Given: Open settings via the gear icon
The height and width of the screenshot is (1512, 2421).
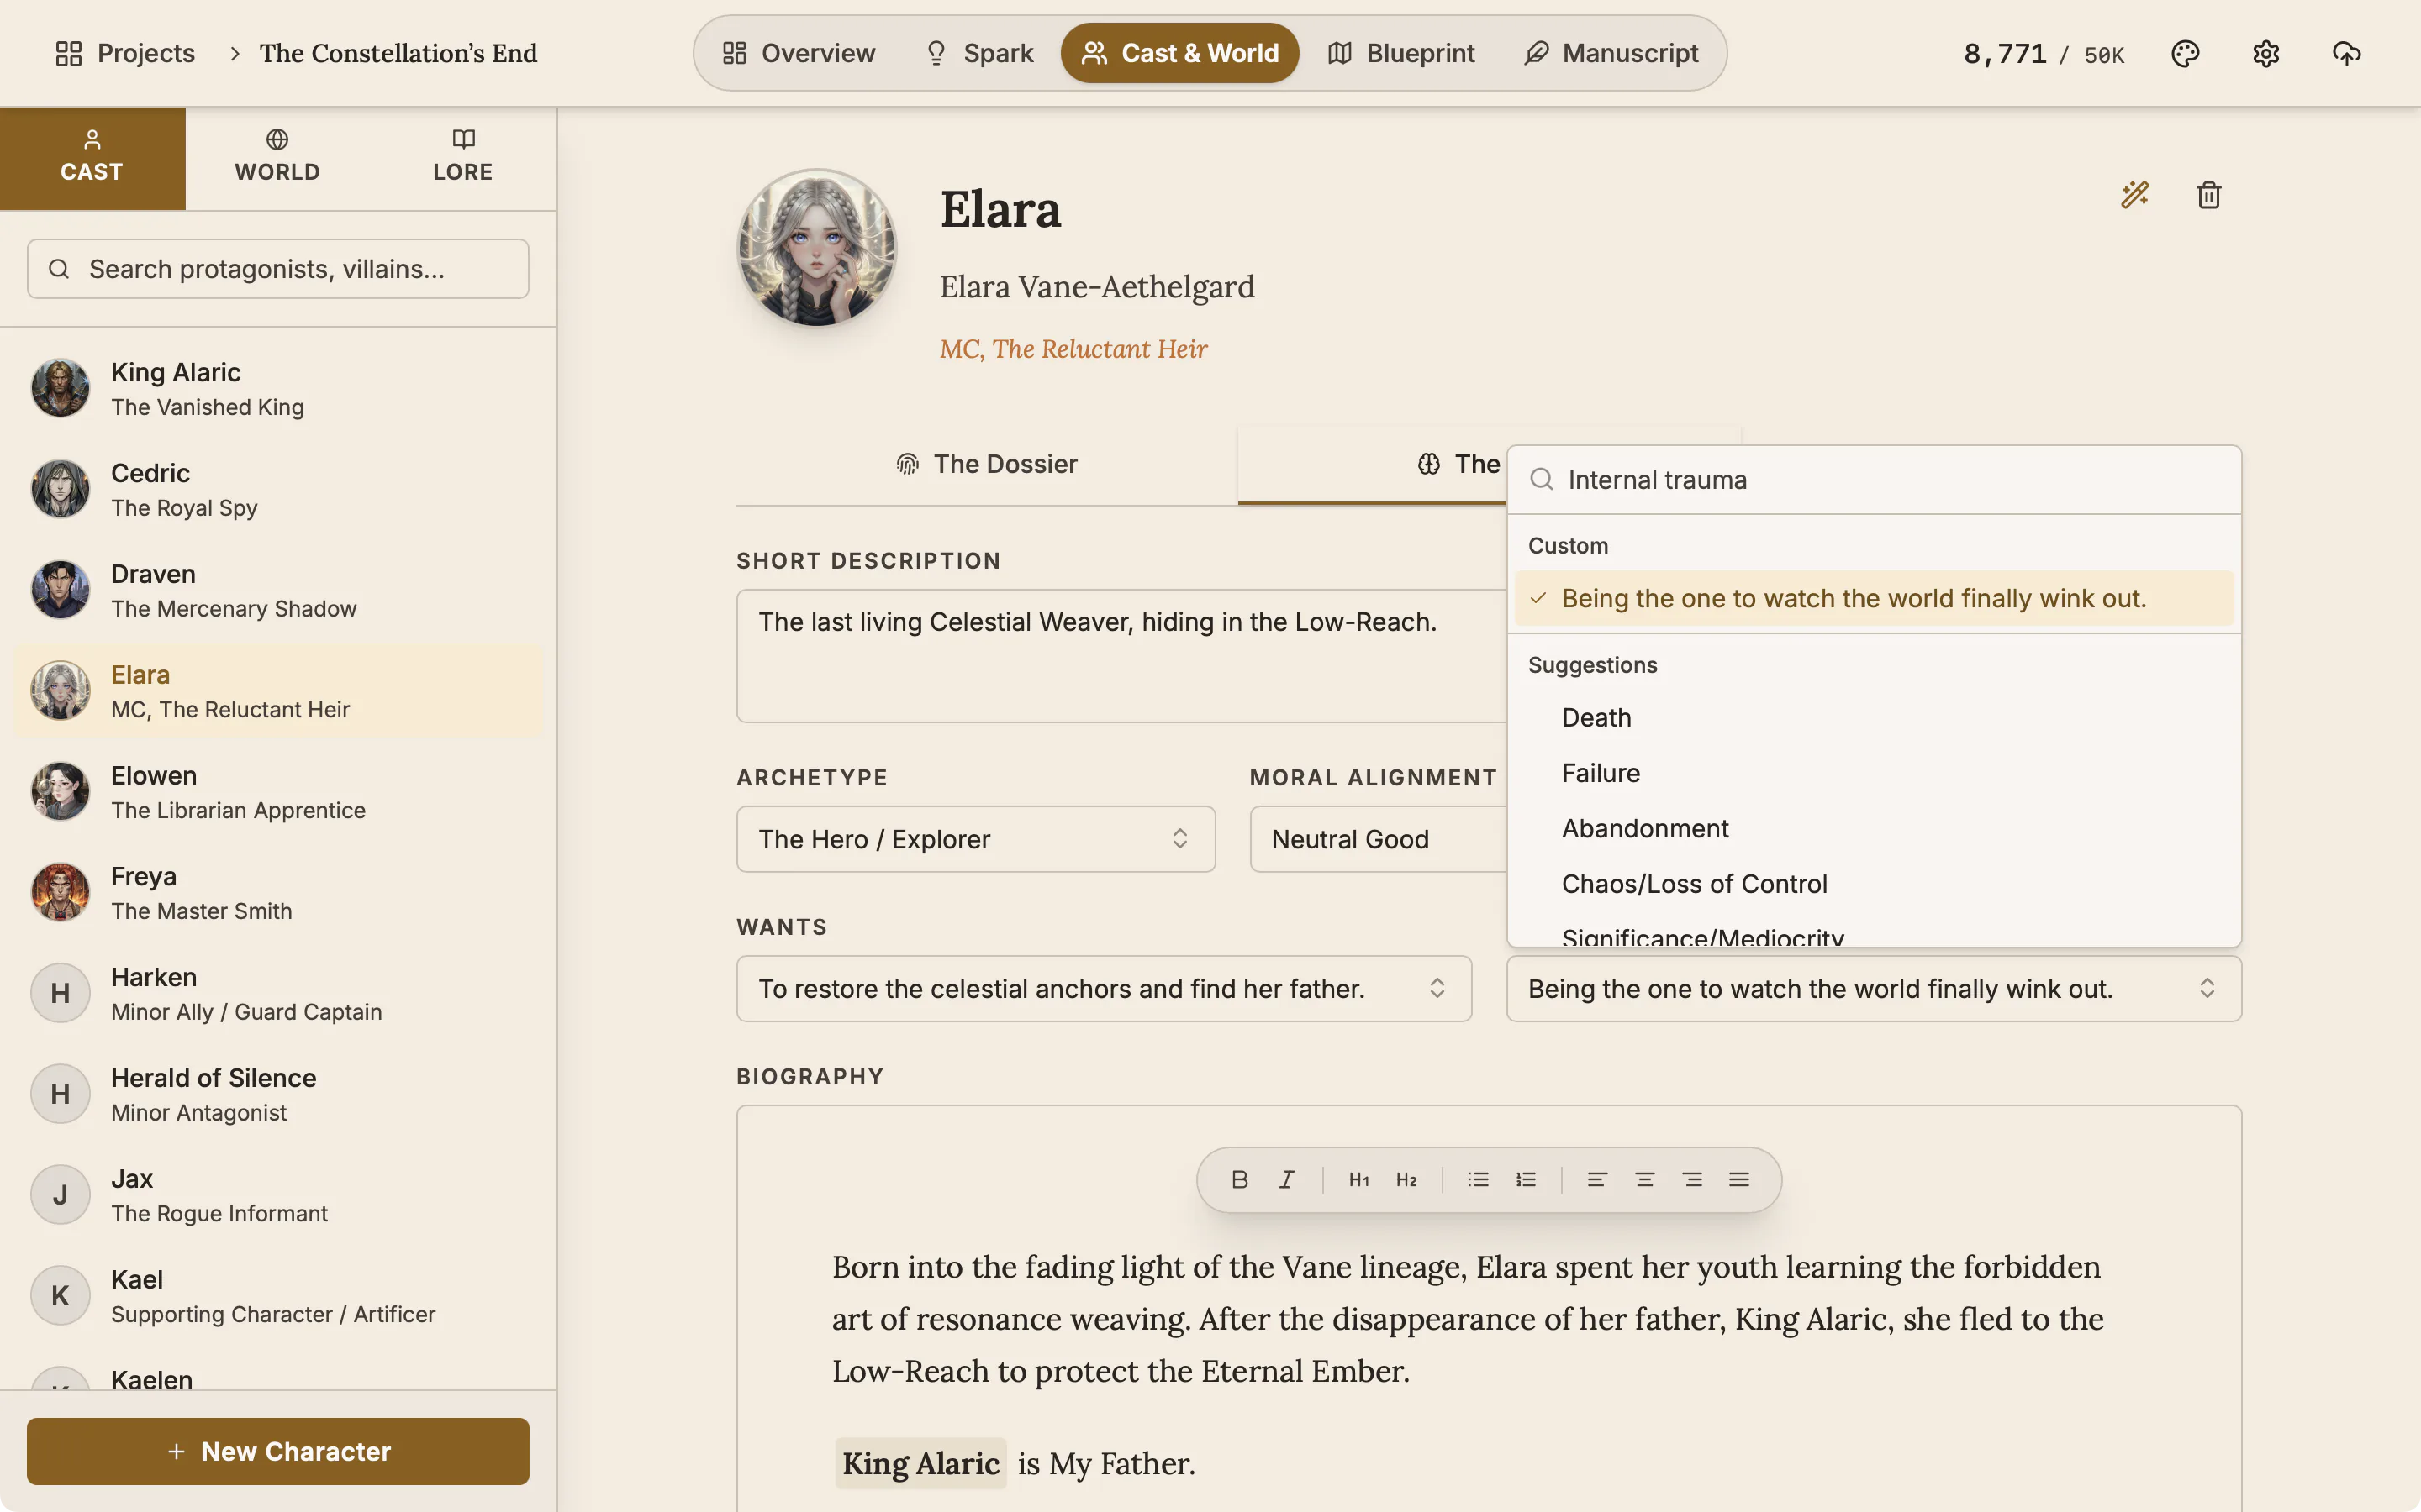Looking at the screenshot, I should pos(2266,53).
